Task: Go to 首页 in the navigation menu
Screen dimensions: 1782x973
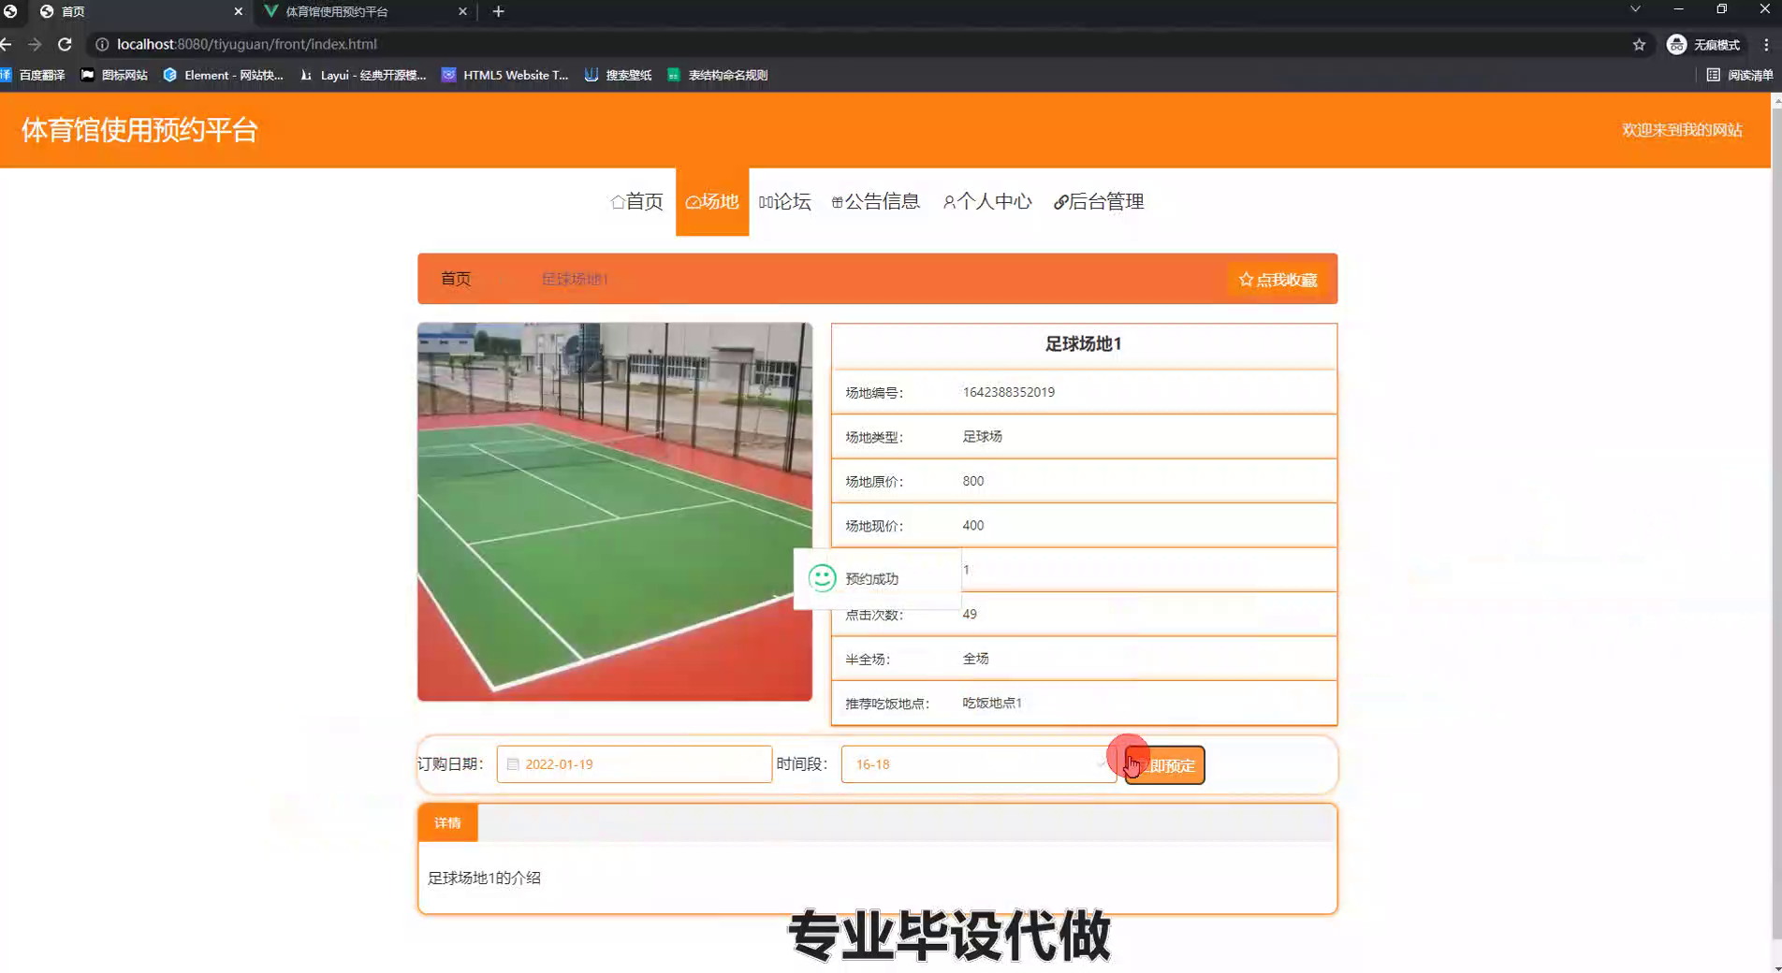Action: (x=636, y=201)
